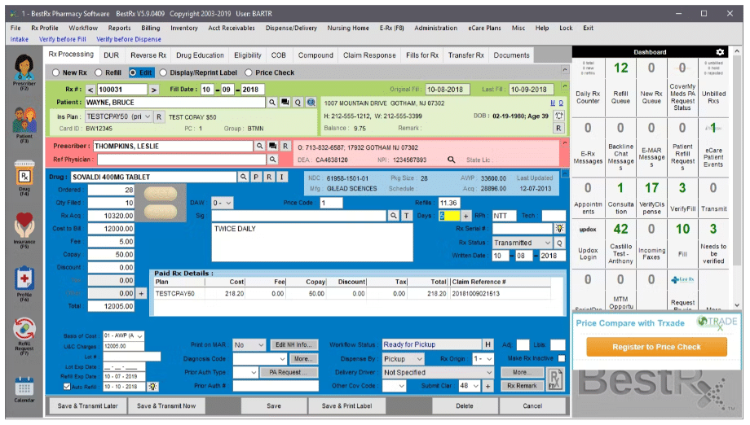Viewport: 750px width, 425px height.
Task: Click the Copay input field
Action: (x=111, y=255)
